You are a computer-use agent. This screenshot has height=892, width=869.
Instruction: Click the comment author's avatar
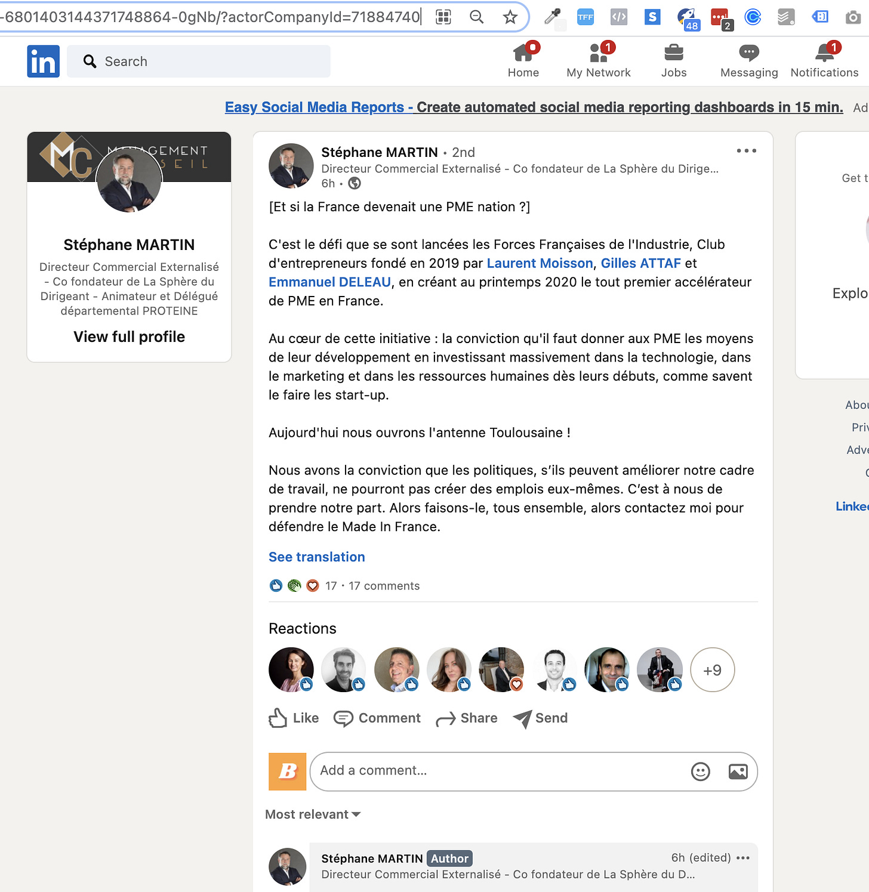click(287, 866)
